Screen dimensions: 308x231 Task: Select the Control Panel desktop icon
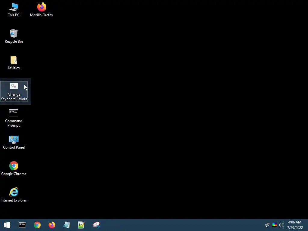[x=14, y=142]
